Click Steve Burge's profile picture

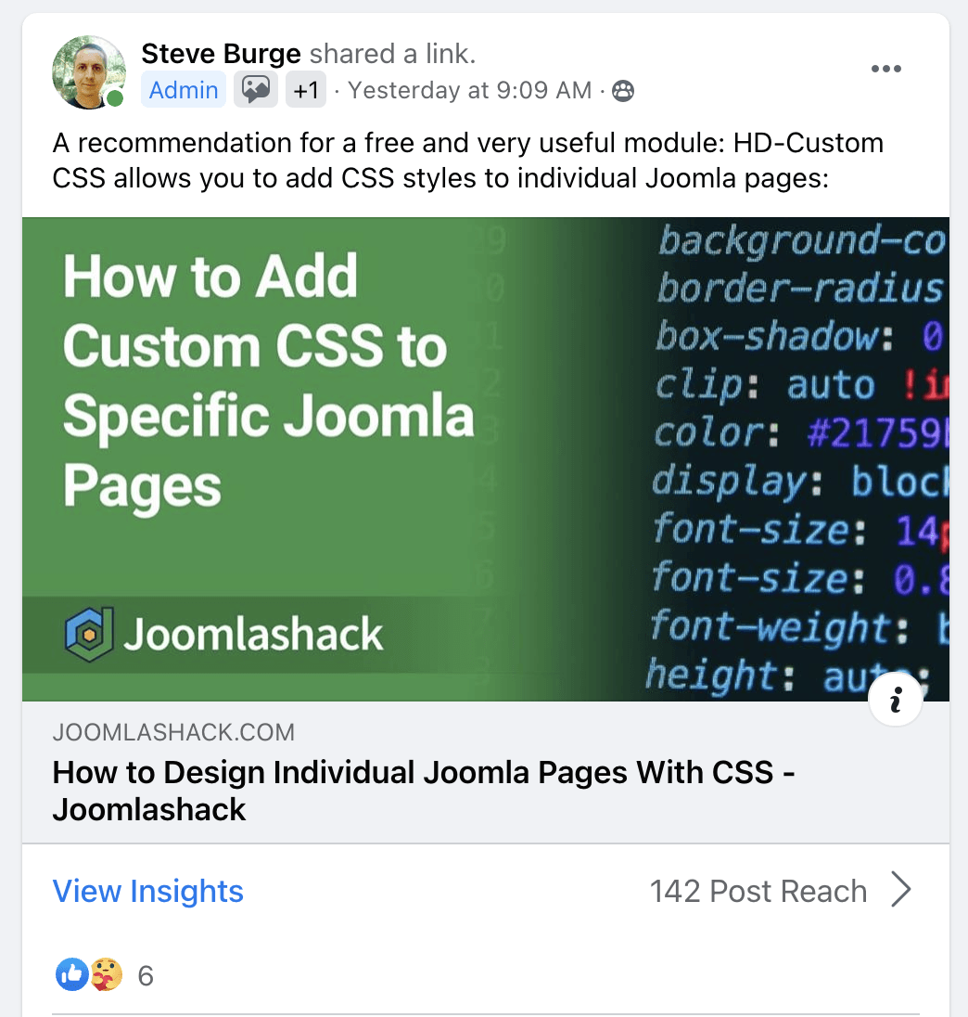point(89,72)
